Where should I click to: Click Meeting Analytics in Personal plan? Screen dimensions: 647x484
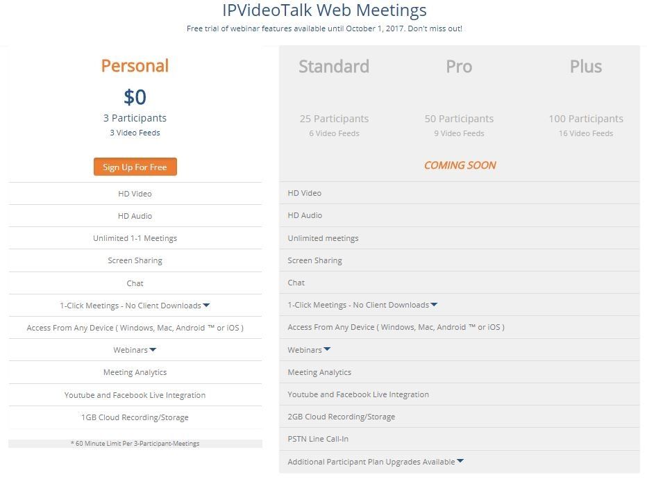click(x=135, y=372)
